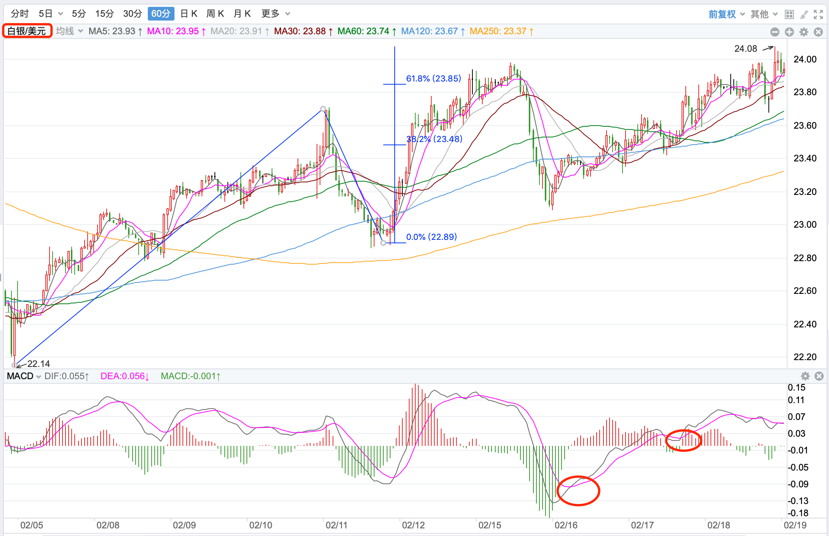Select trend line anchor at the 02/11 peak
829x536 pixels.
323,109
